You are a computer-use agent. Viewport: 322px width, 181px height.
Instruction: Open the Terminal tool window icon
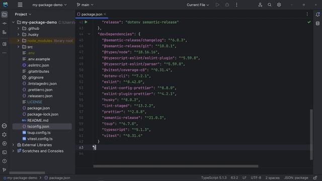tap(5, 152)
